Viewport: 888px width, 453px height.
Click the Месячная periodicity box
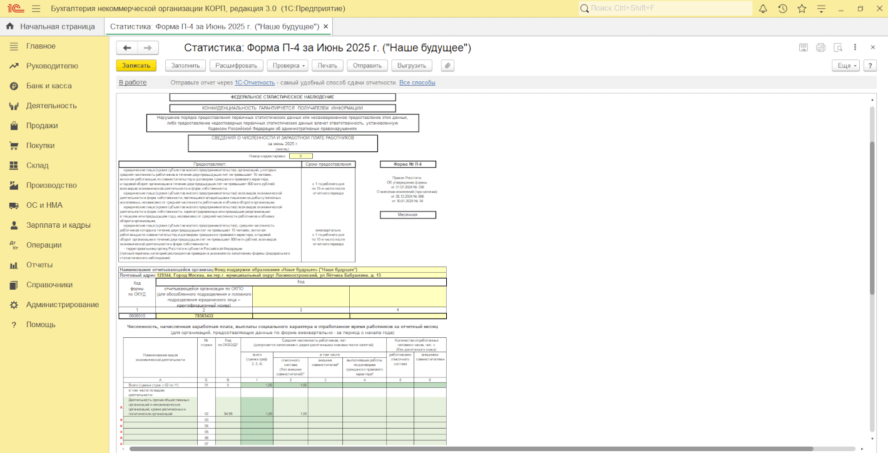(408, 215)
